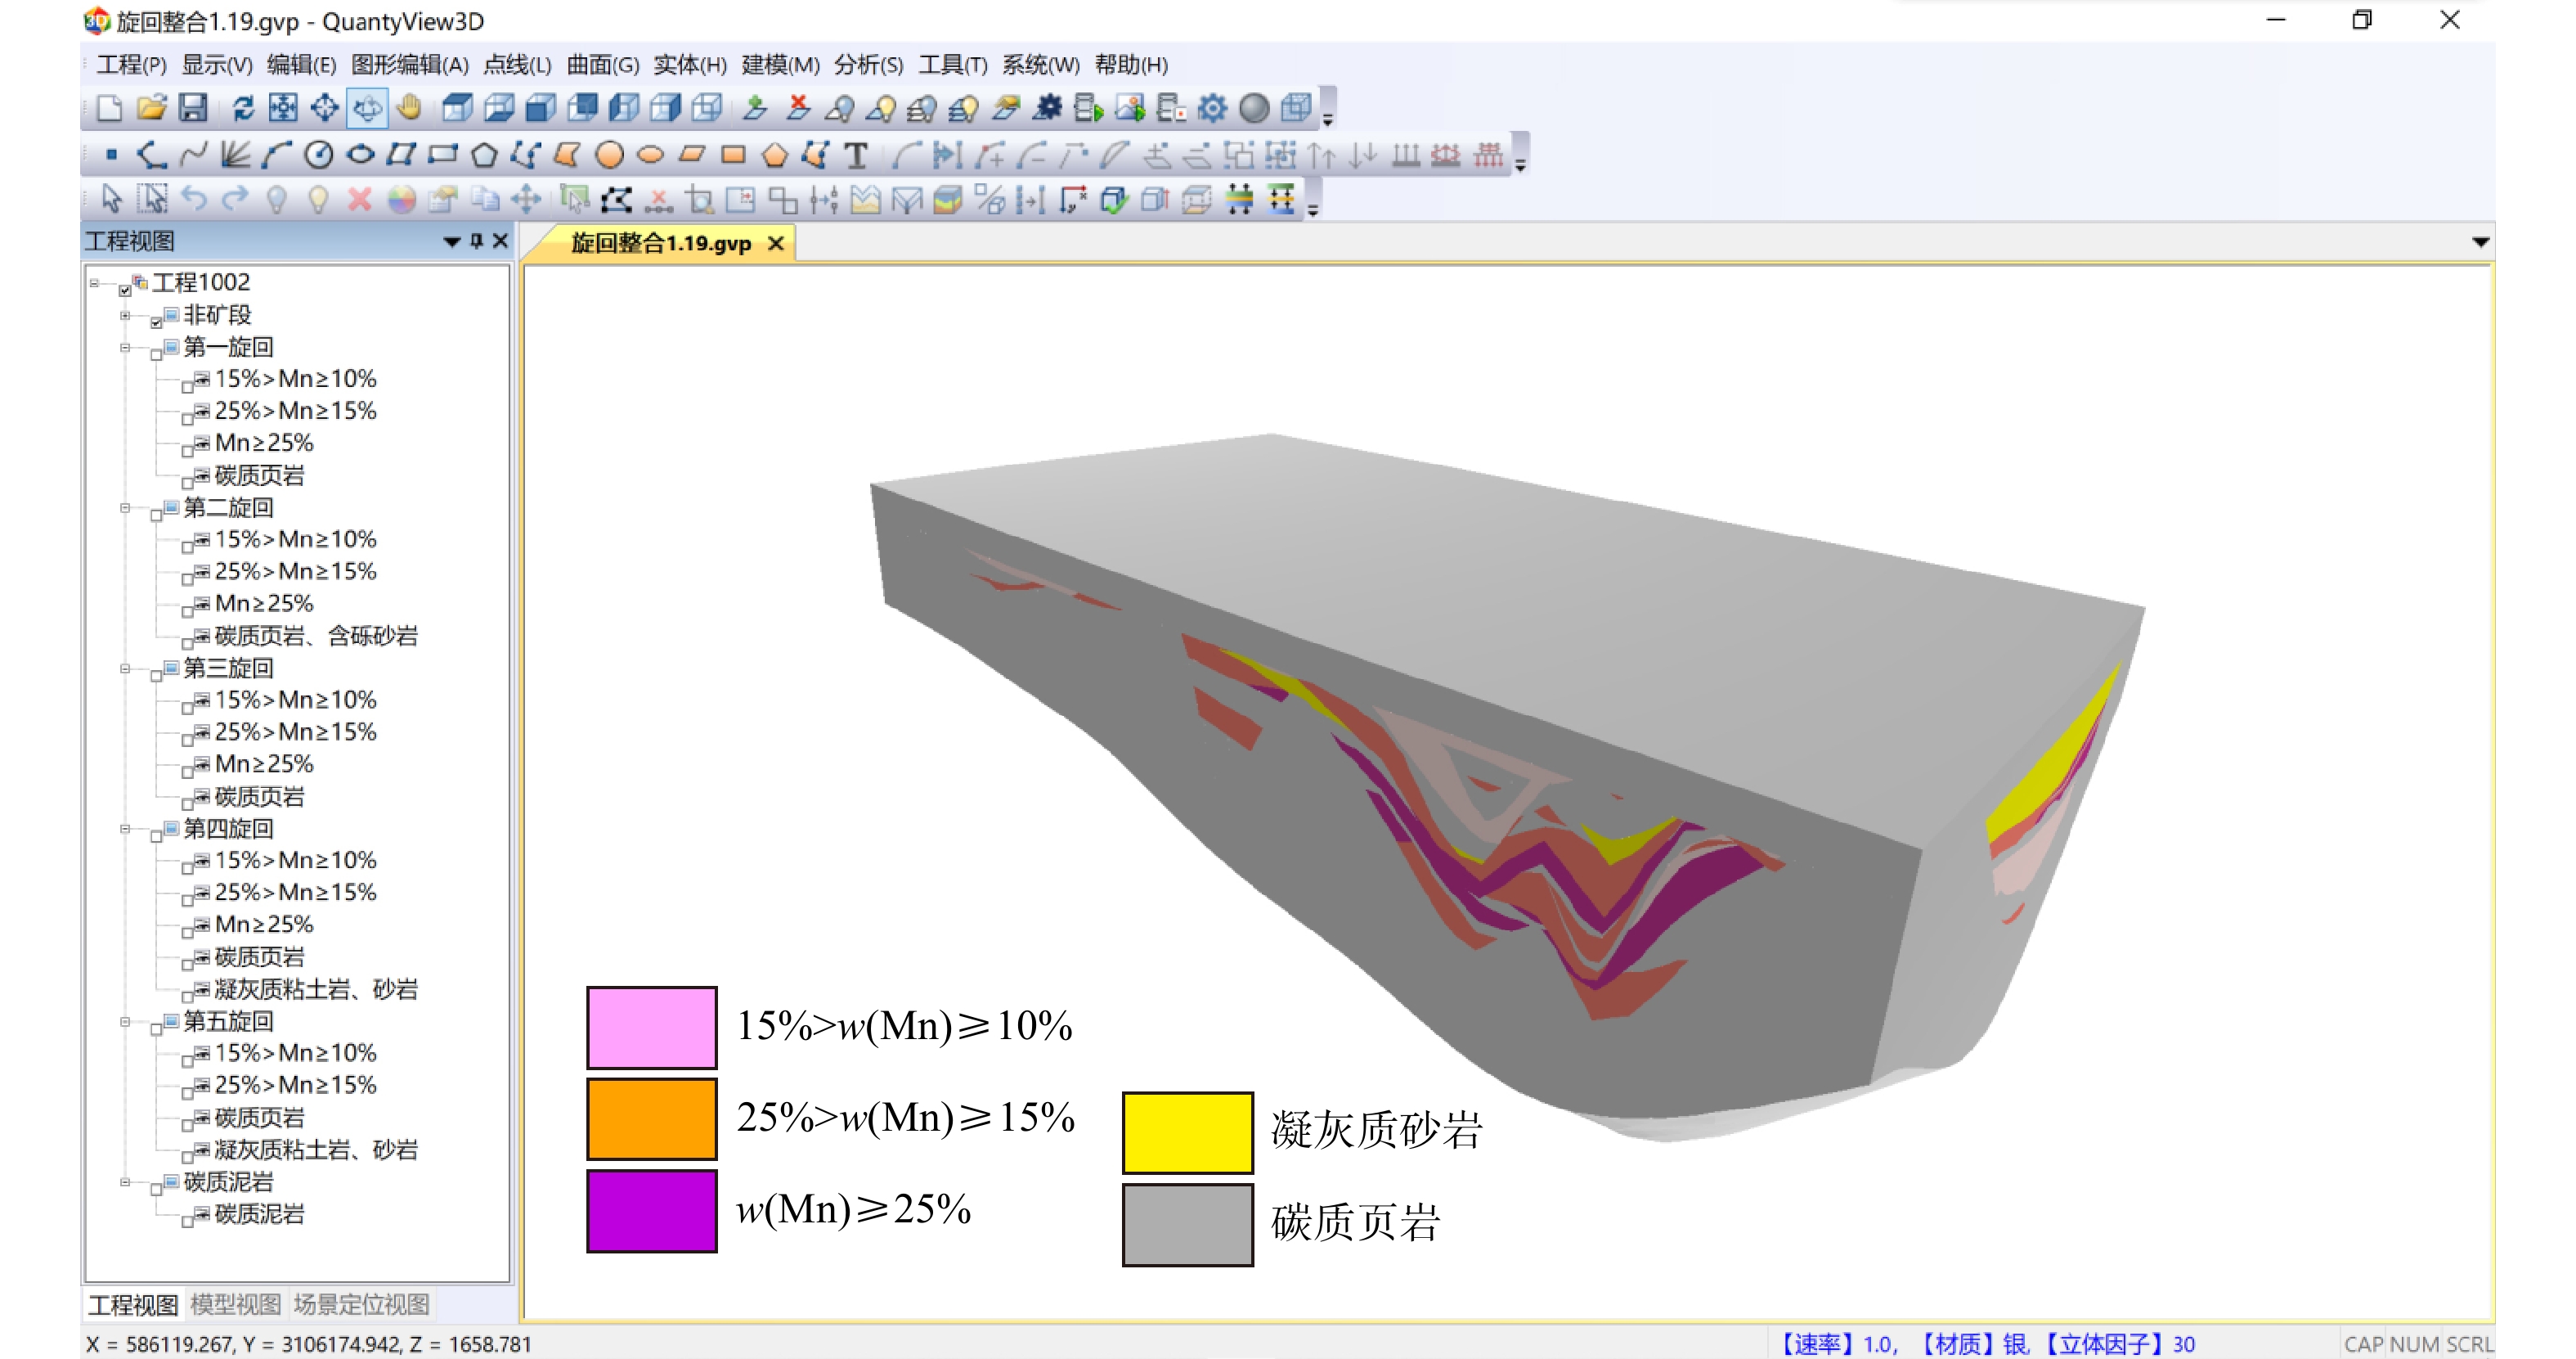Click the Text tool icon
The image size is (2576, 1359).
coord(855,155)
